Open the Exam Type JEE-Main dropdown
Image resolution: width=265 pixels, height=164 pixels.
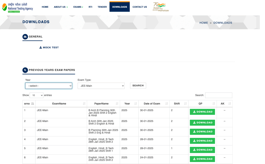coord(101,86)
